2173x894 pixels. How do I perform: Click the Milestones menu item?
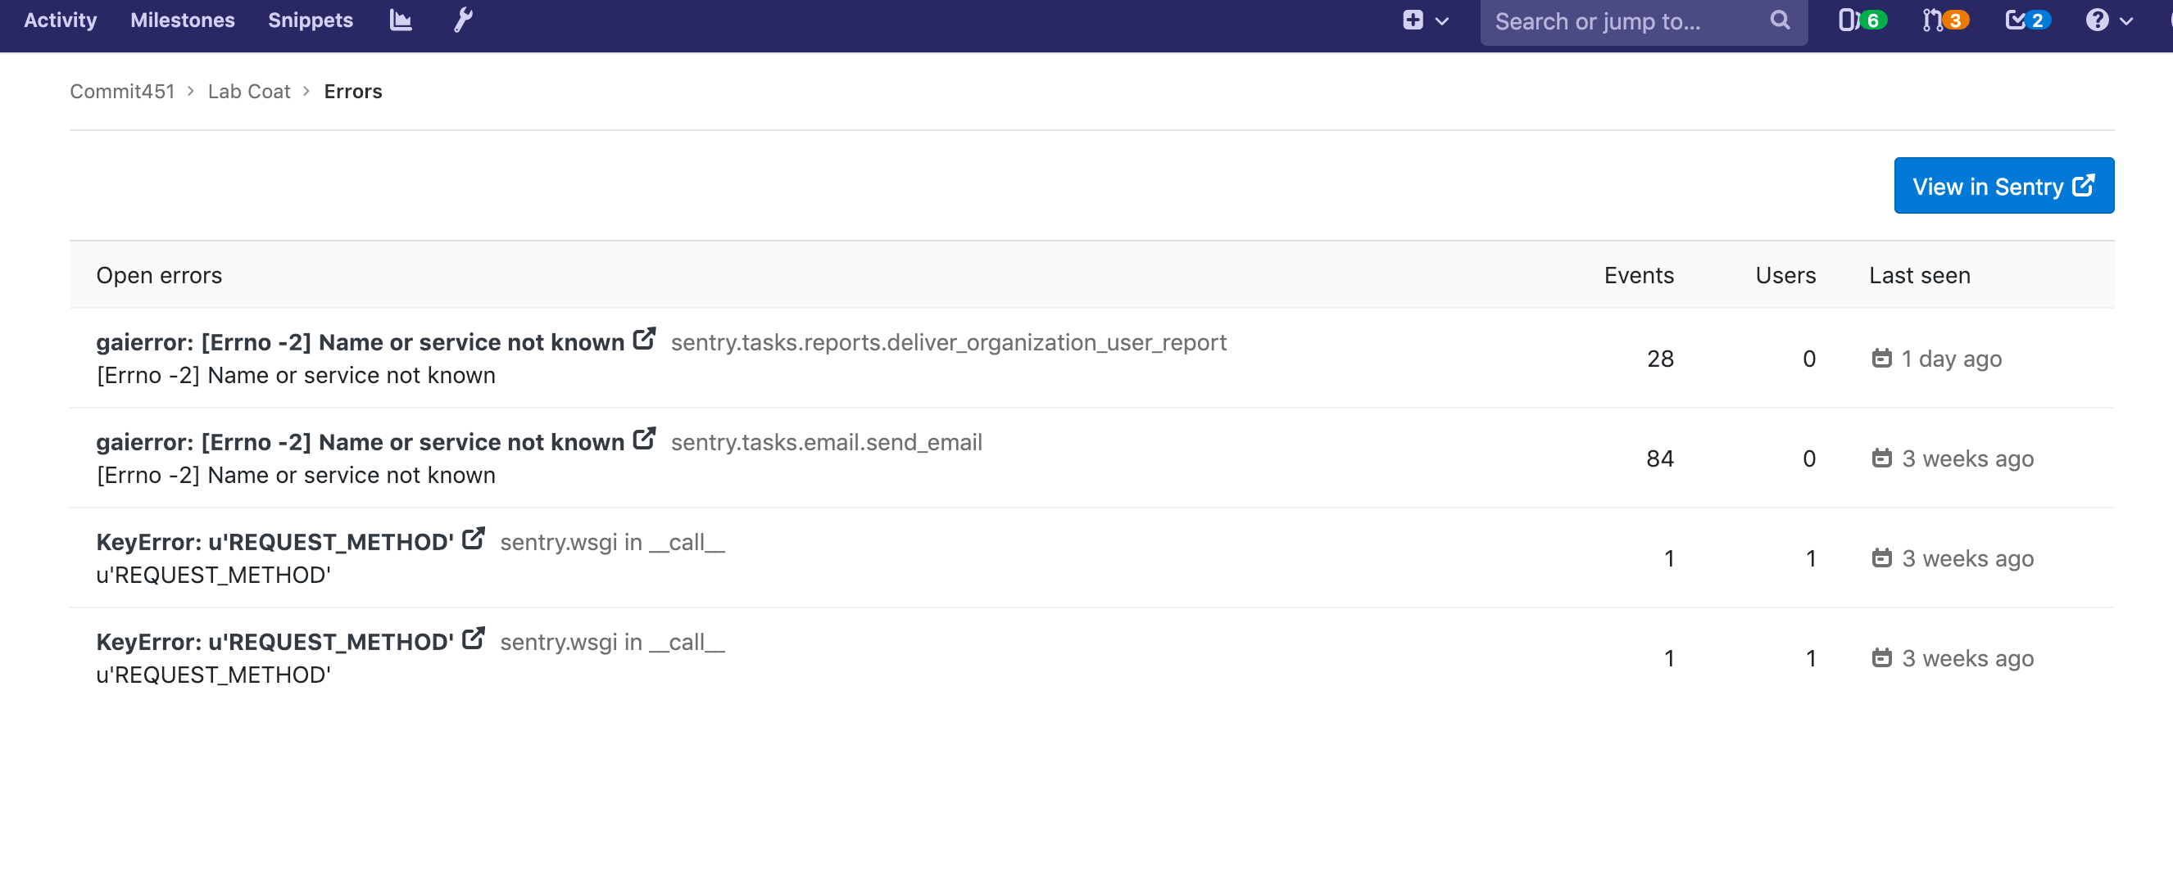[x=182, y=20]
